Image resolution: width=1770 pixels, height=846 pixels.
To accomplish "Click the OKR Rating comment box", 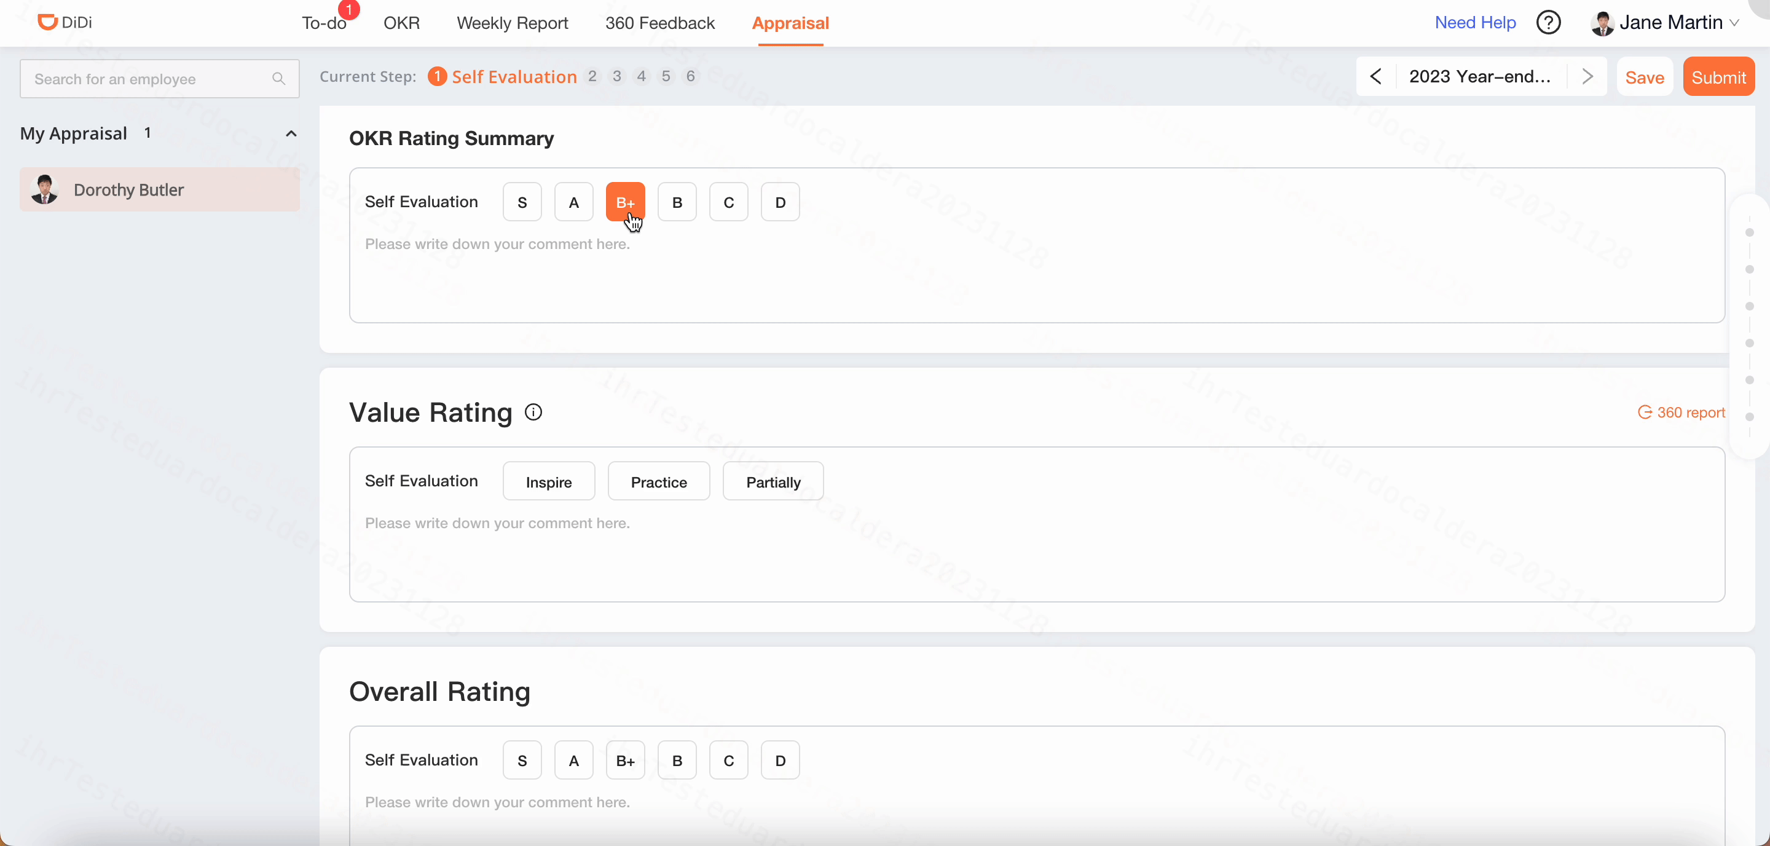I will pos(1037,275).
